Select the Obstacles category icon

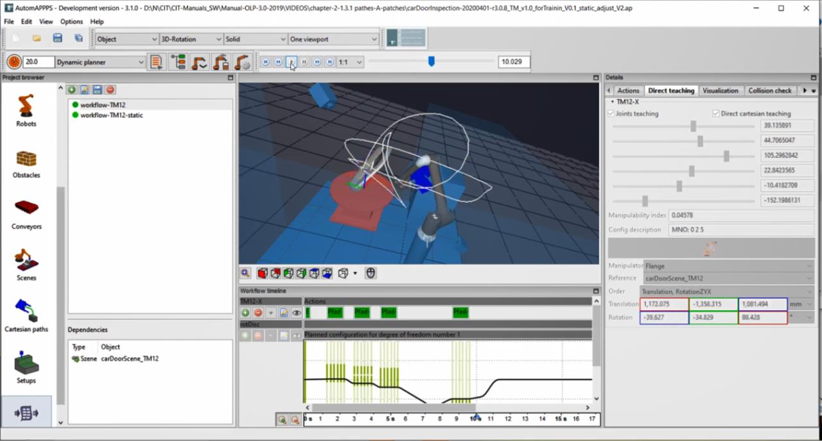(x=26, y=163)
